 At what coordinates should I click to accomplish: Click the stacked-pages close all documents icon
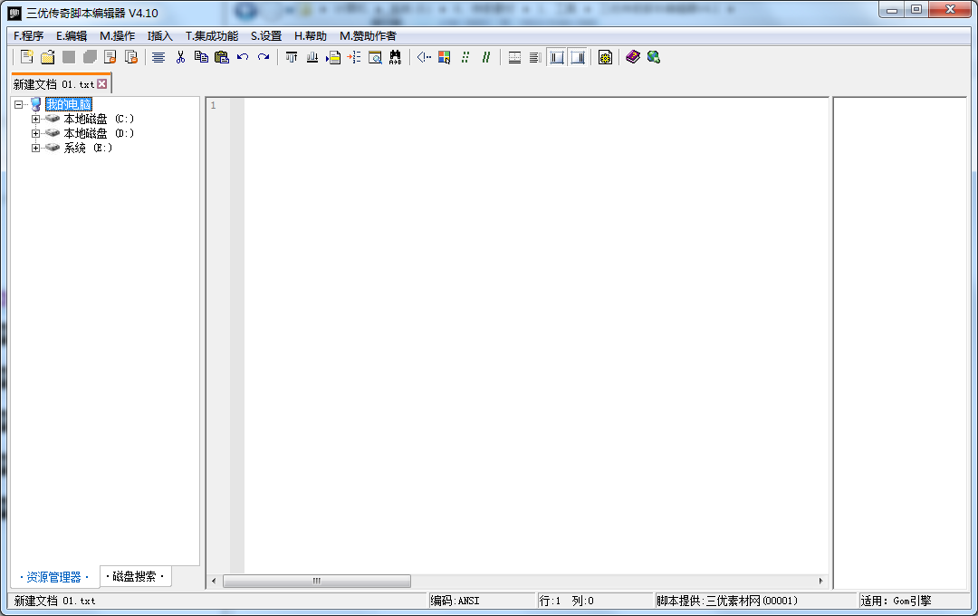[131, 57]
